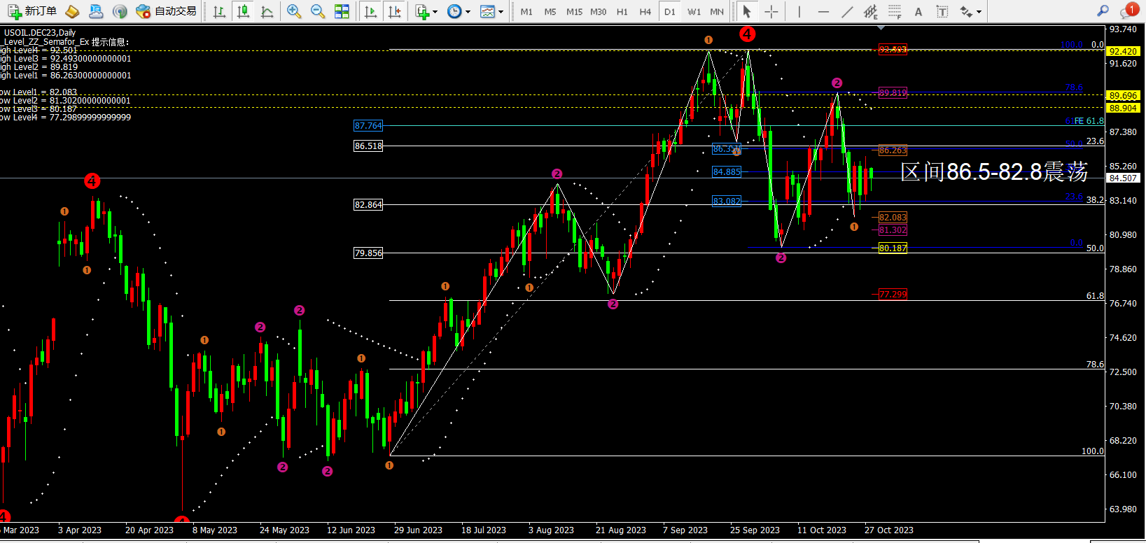Zoom in on the chart

[294, 11]
